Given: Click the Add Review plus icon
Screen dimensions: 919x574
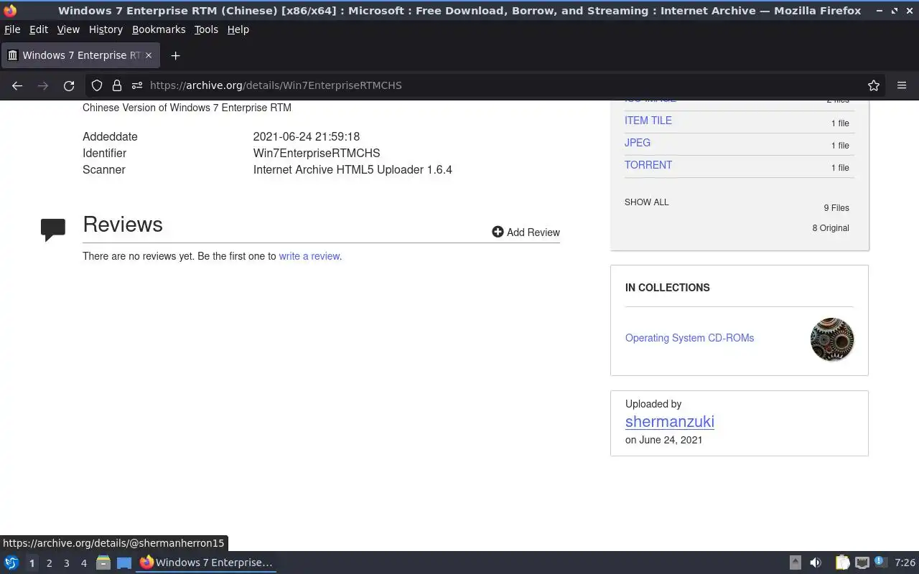Looking at the screenshot, I should (x=498, y=232).
